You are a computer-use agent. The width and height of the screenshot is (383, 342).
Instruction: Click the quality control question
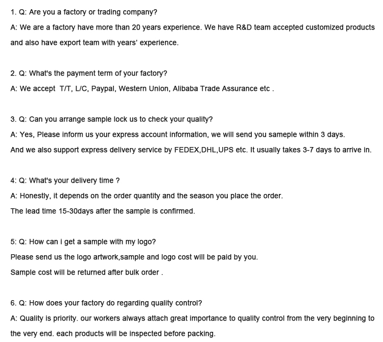coord(106,303)
